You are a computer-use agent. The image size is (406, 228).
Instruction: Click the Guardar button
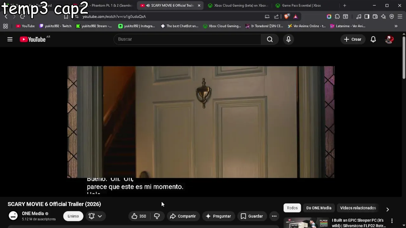point(252,216)
